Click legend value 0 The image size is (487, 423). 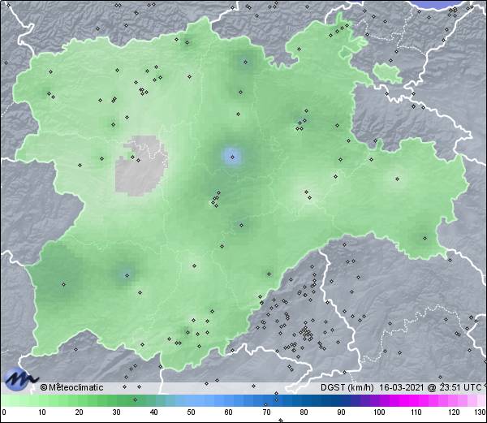tap(4, 412)
